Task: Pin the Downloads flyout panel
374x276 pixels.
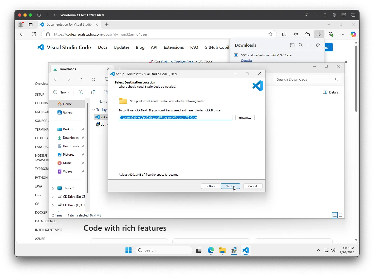Action: pyautogui.click(x=318, y=45)
